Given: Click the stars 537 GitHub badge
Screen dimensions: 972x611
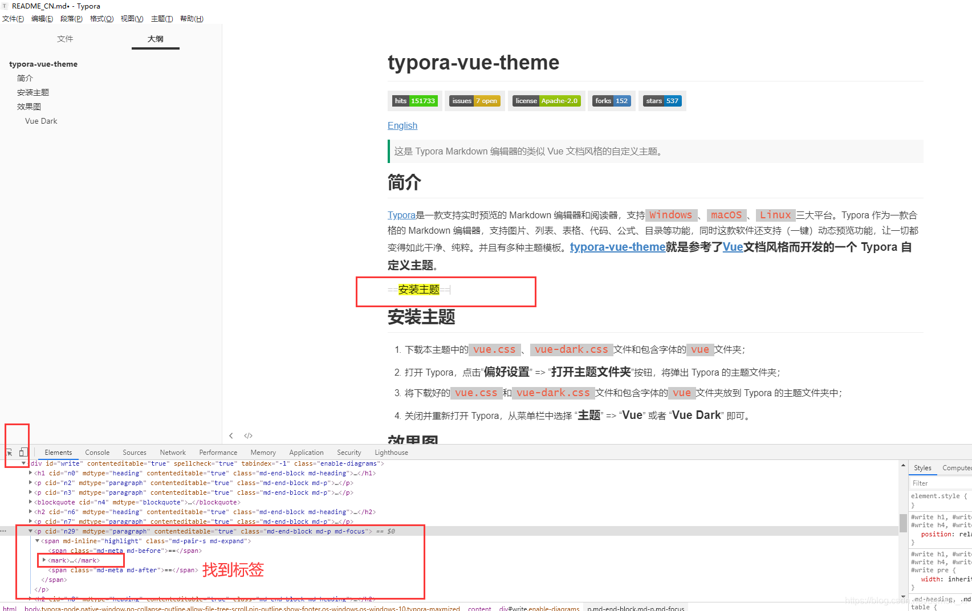Looking at the screenshot, I should coord(662,101).
